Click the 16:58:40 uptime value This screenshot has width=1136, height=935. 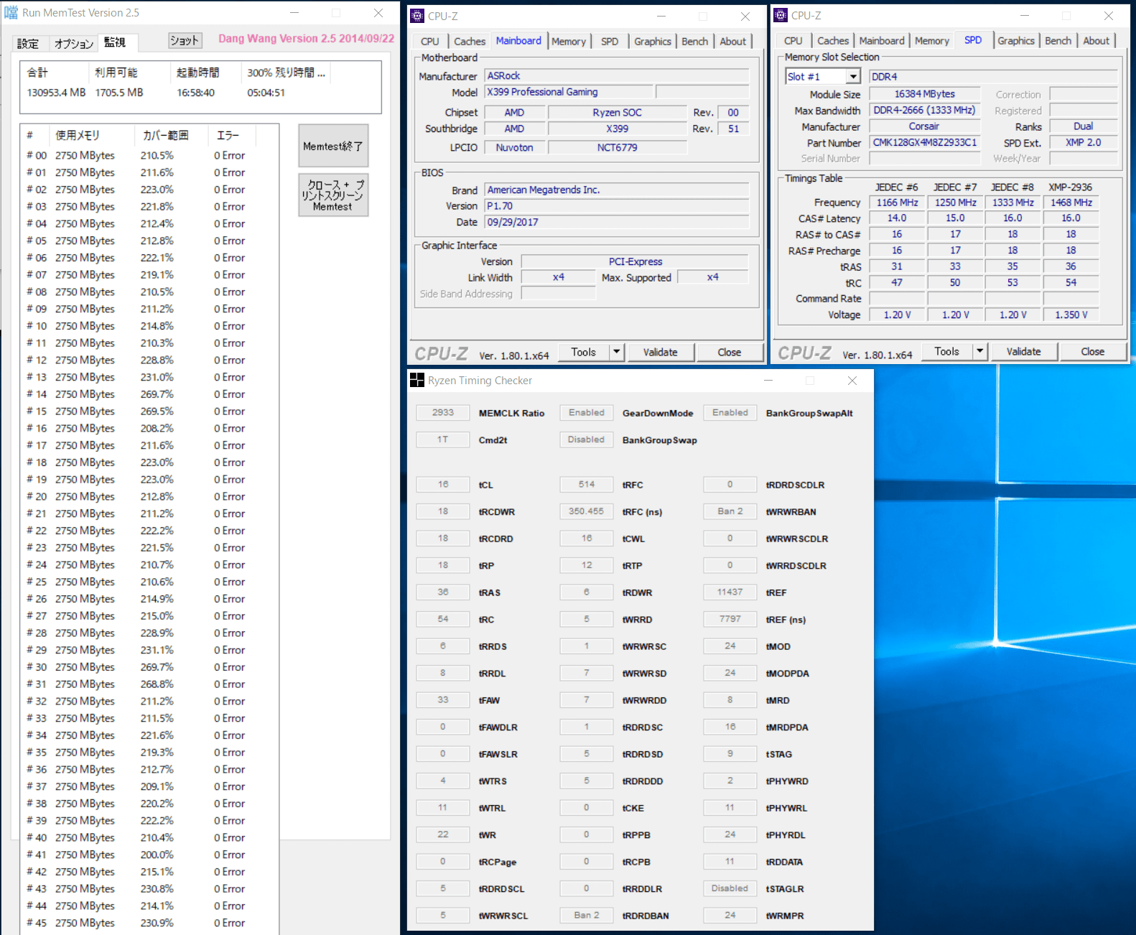(196, 93)
